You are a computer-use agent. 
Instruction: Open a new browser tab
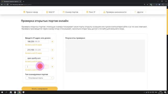coord(24,2)
